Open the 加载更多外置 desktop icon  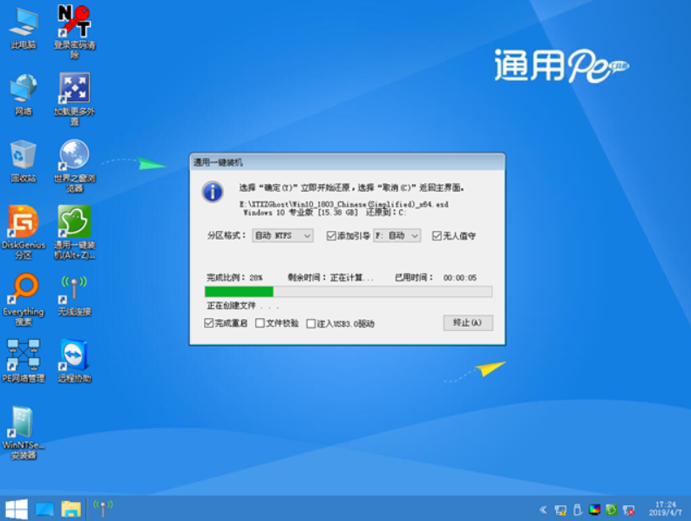[74, 99]
